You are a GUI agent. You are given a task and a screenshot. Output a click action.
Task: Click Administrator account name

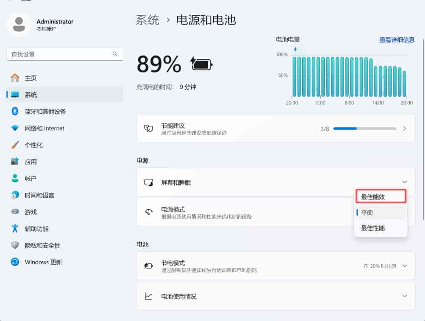click(x=55, y=21)
